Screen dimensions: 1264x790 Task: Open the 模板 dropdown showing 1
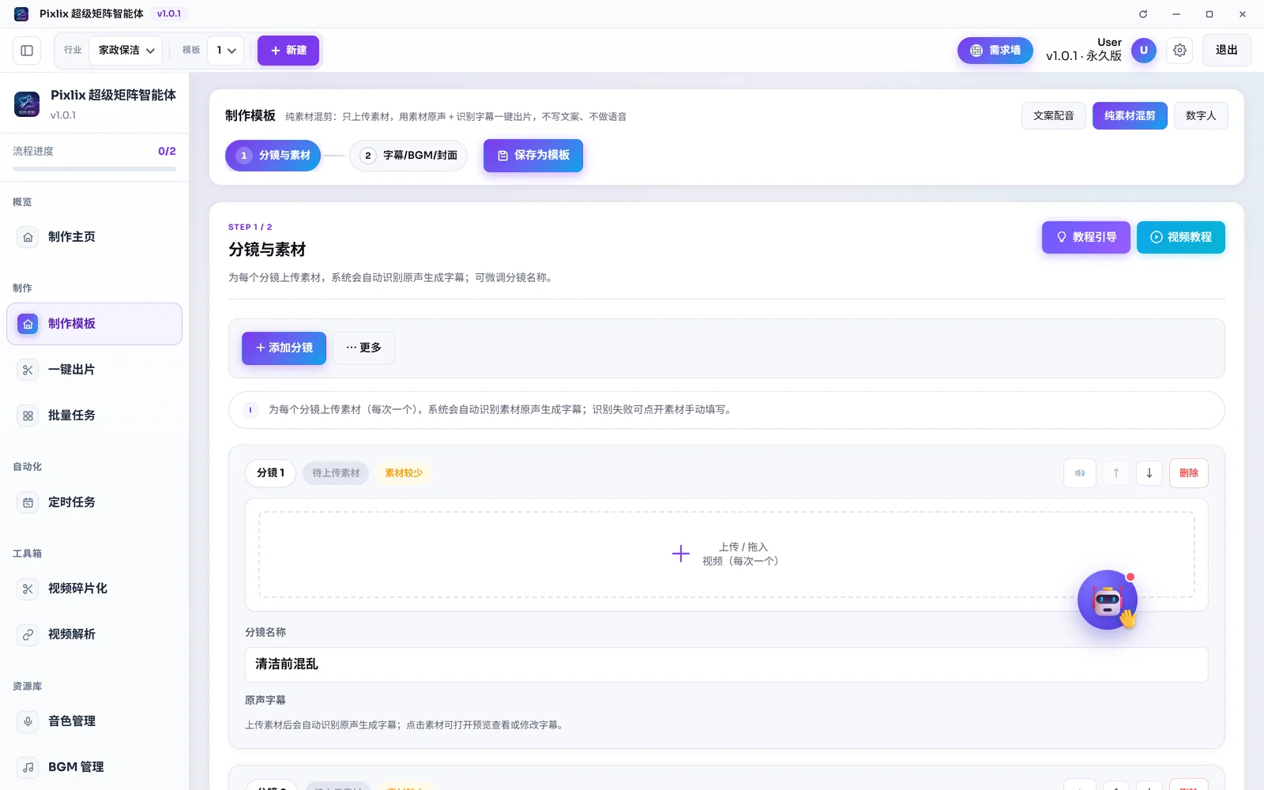[225, 51]
